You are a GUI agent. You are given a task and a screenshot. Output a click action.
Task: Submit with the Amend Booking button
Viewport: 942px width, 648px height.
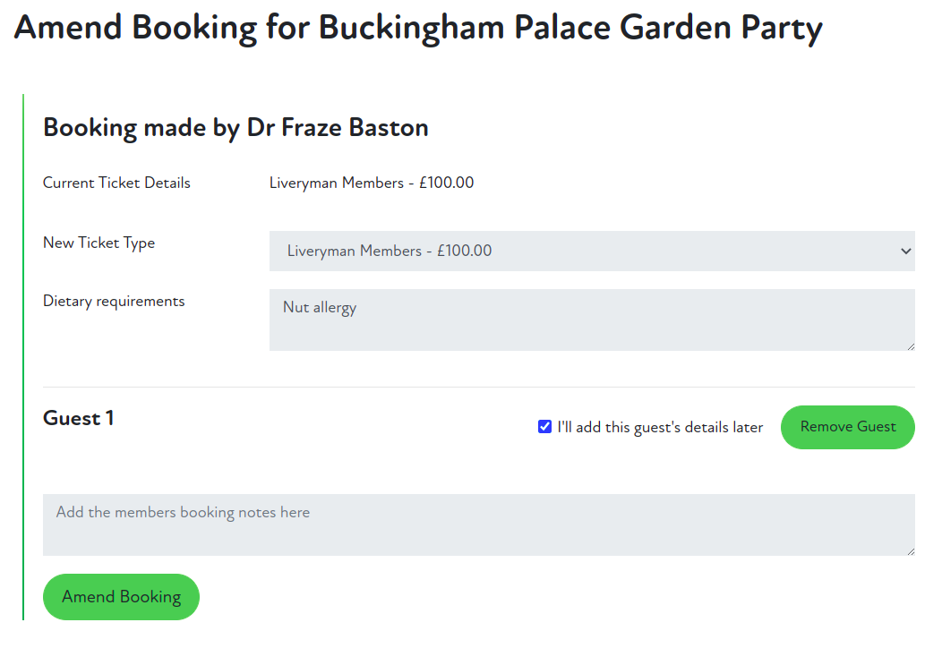pyautogui.click(x=121, y=597)
